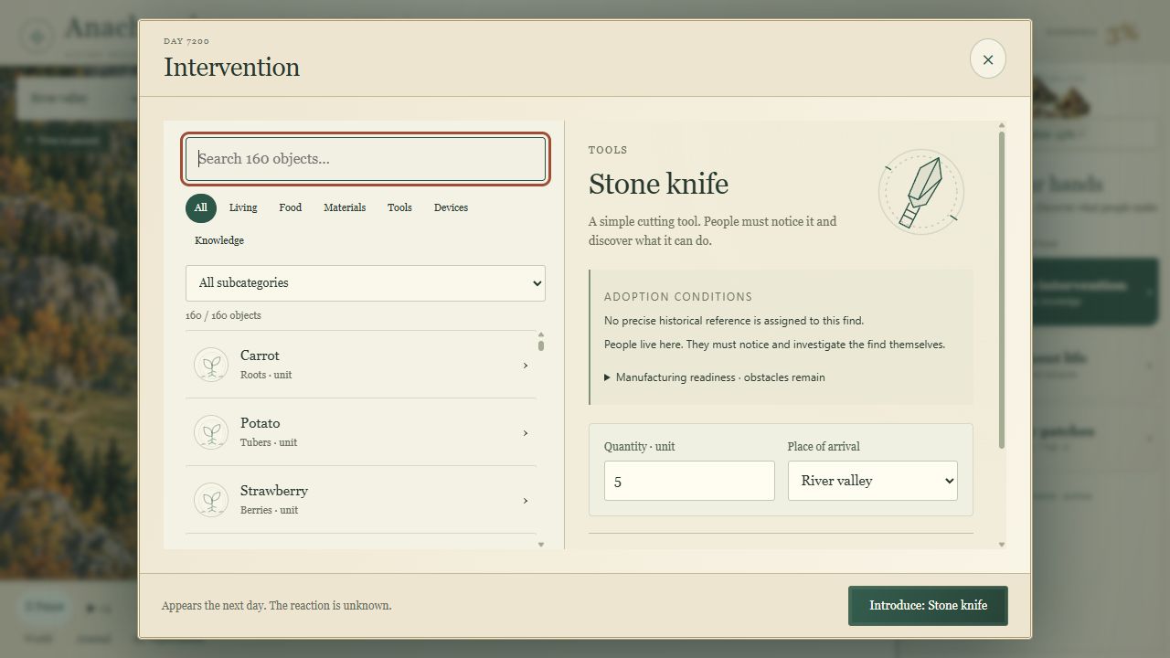This screenshot has width=1170, height=658.
Task: Click the Quantity unit input field
Action: tap(689, 481)
